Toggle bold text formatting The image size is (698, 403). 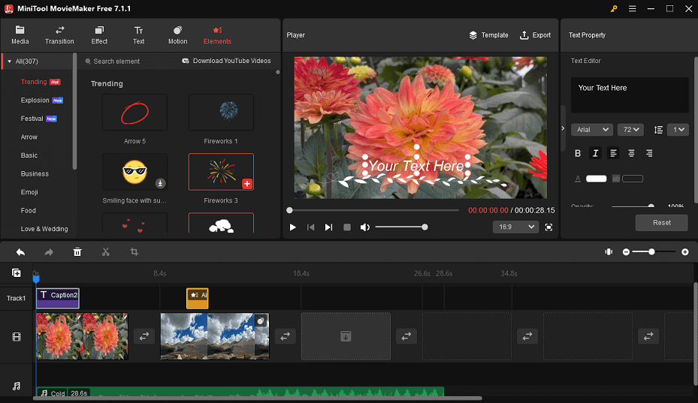pyautogui.click(x=577, y=153)
